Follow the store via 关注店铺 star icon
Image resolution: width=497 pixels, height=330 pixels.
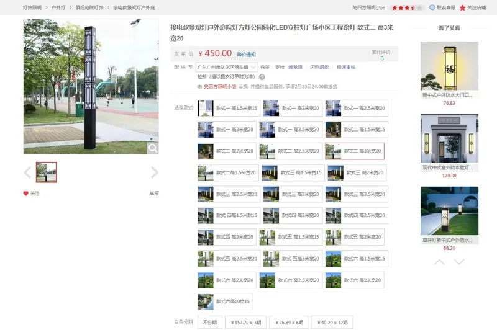click(x=462, y=7)
